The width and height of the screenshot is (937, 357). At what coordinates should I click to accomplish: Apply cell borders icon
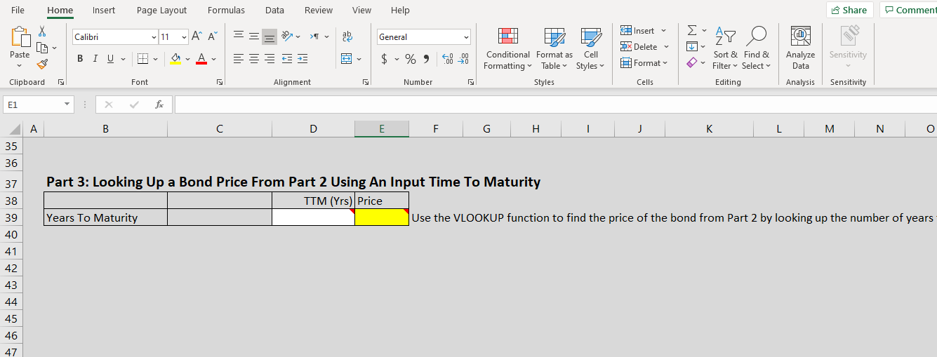coord(142,59)
